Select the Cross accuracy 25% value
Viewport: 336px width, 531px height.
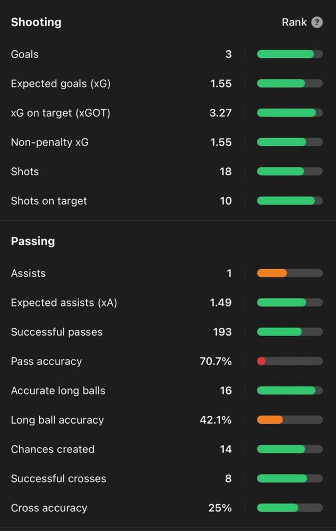[x=220, y=508]
